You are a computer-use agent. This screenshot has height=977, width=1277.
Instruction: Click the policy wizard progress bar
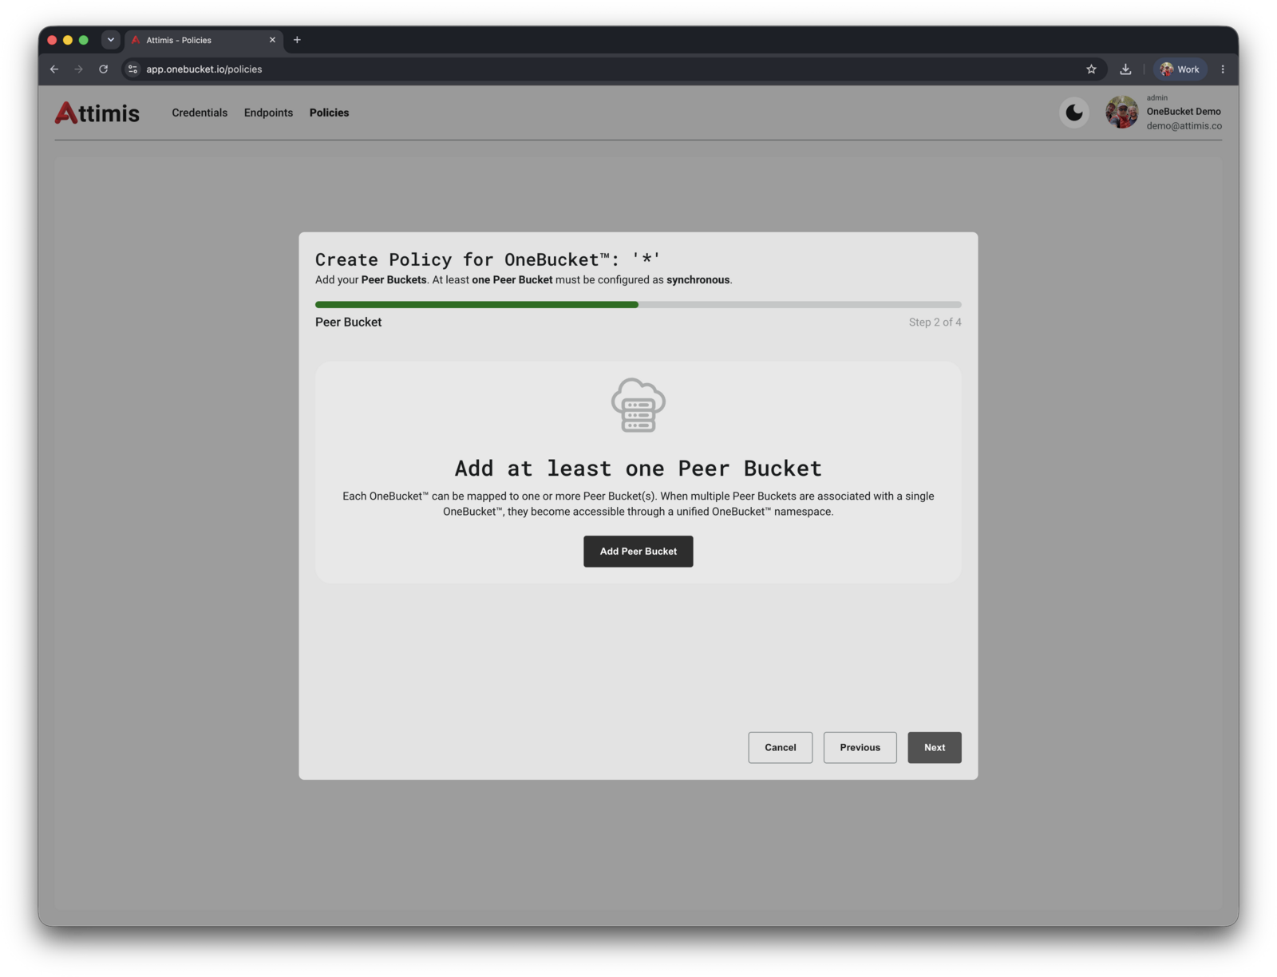(638, 304)
